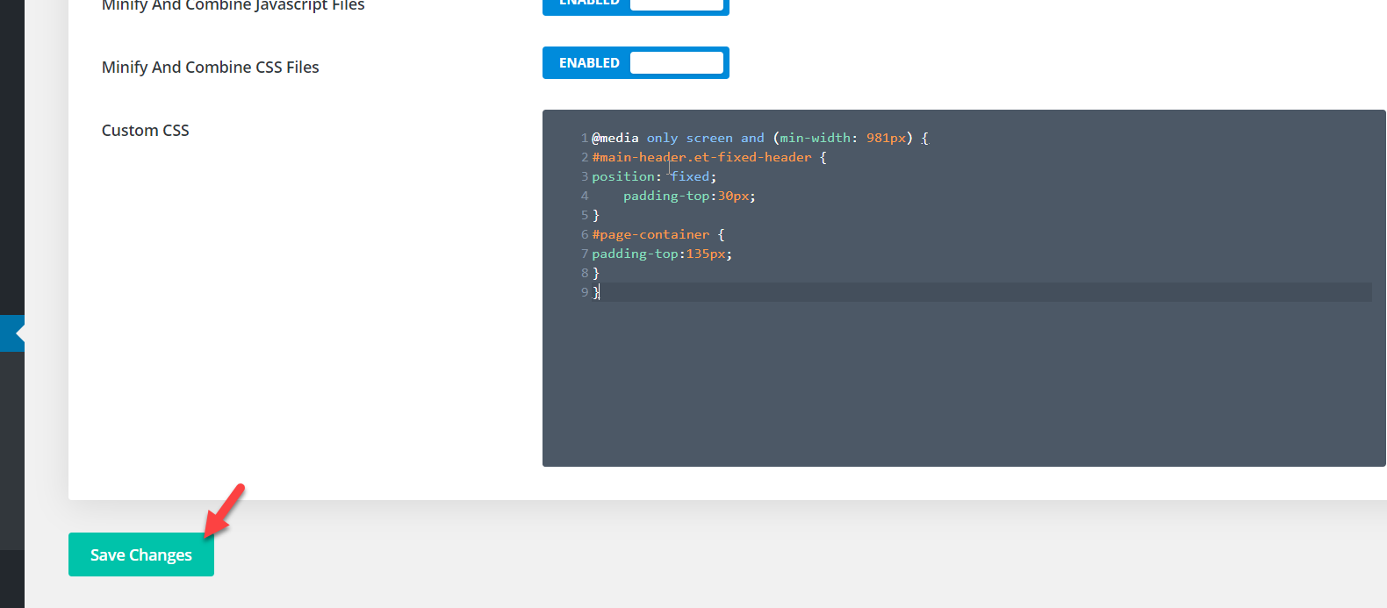Click the '#main-header.et-fixed-header' code line
Viewport: 1387px width, 608px height.
point(709,157)
